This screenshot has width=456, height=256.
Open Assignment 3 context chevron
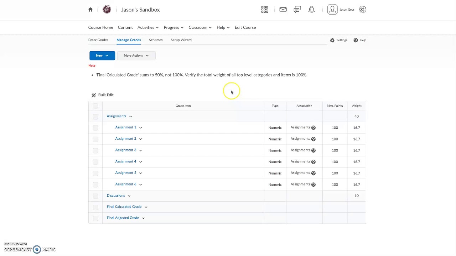140,150
